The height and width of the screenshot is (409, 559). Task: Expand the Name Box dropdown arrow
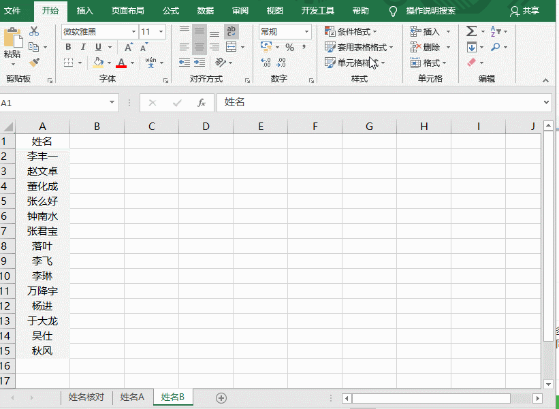point(113,103)
